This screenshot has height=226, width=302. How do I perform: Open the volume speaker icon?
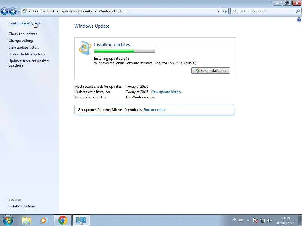[270, 220]
